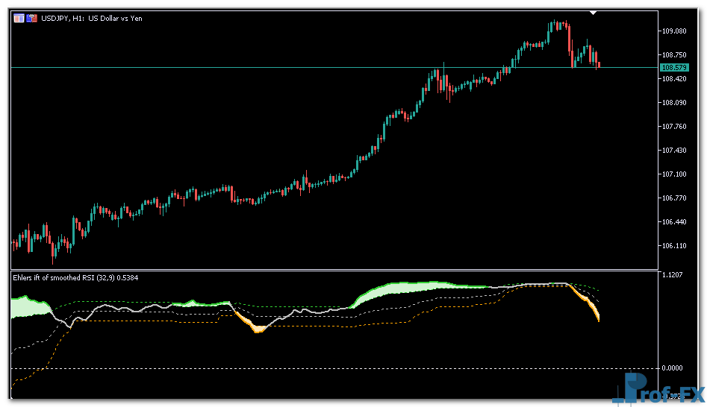Click the 107.430 price scale label
707x407 pixels.
[673, 151]
